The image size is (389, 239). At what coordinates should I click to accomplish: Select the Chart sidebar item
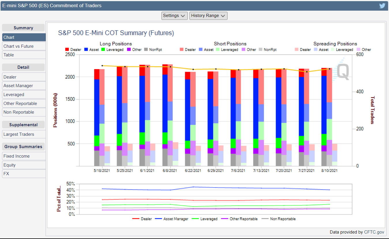tap(24, 37)
